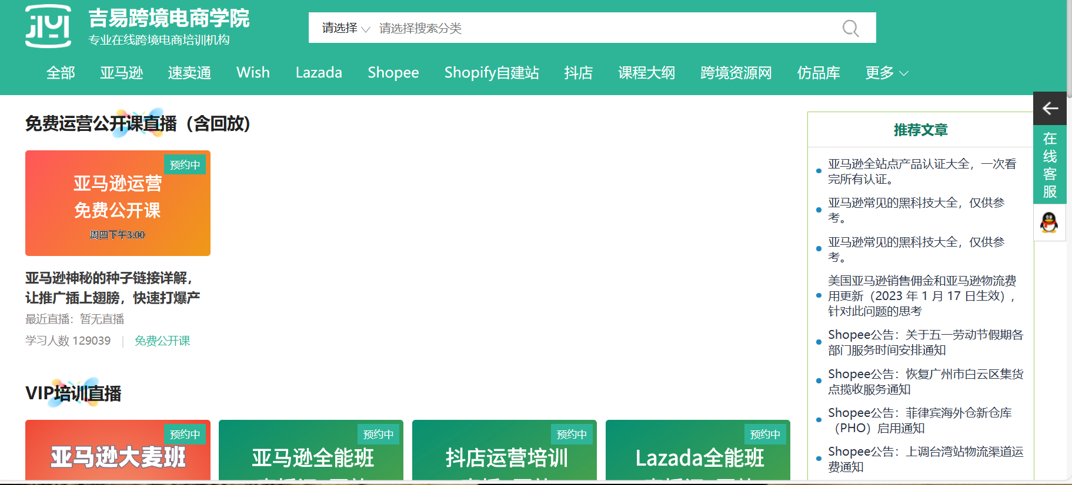Select 全部 in navigation bar
This screenshot has height=485, width=1072.
click(x=61, y=73)
